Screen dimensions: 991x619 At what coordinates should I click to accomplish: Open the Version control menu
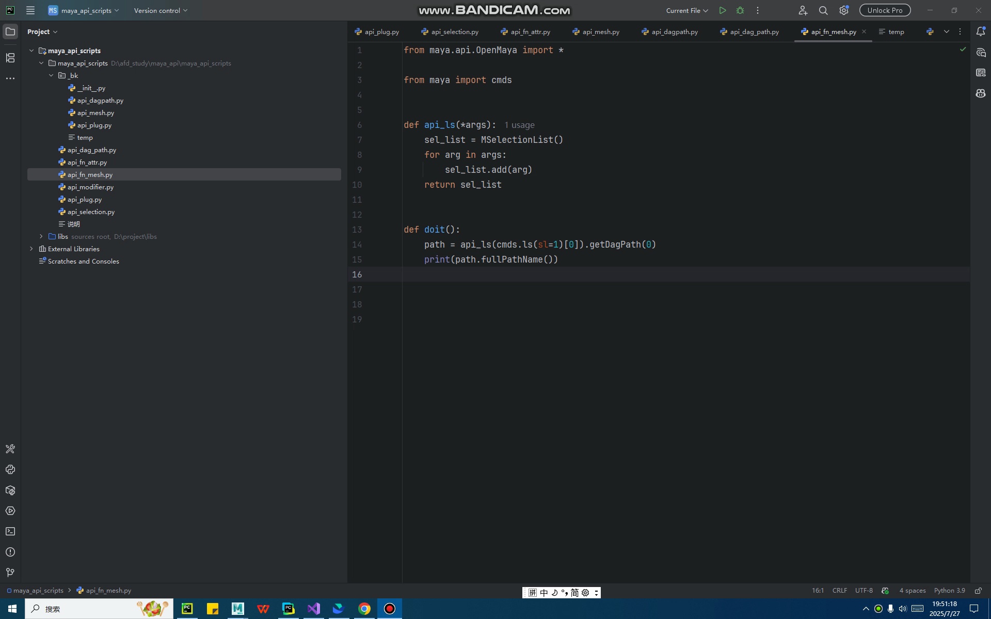click(160, 10)
